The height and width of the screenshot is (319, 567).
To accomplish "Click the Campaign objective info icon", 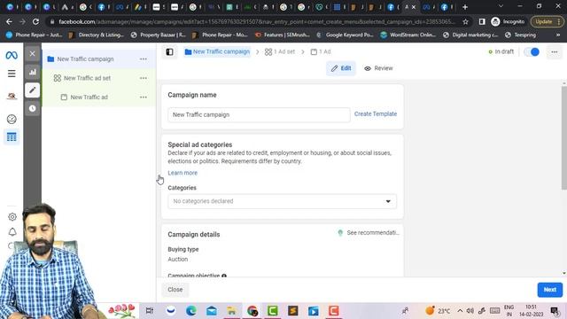I will pos(224,276).
